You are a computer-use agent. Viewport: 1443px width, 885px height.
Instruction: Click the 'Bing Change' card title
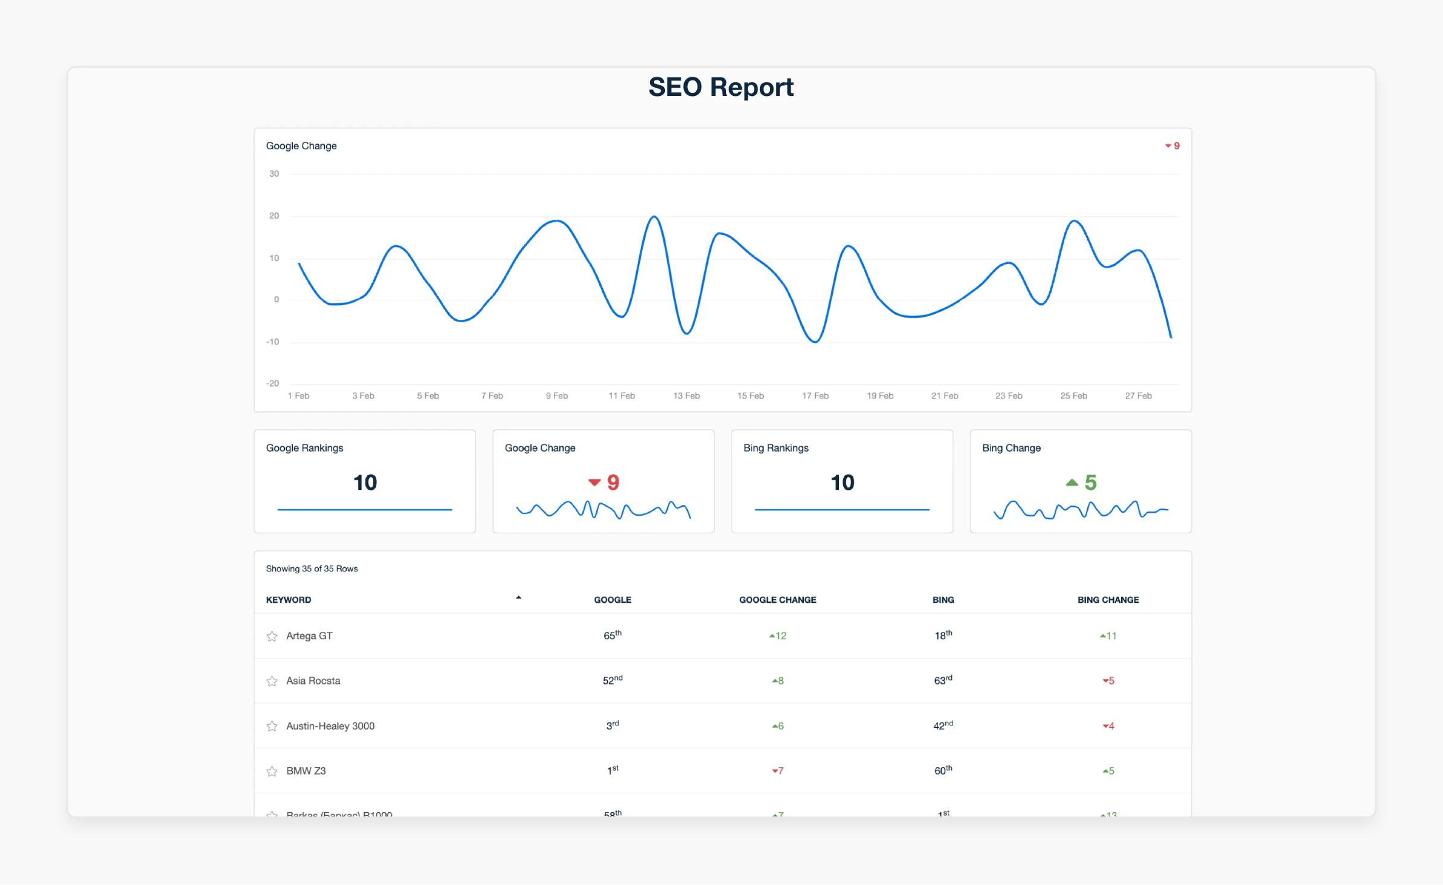tap(1011, 448)
